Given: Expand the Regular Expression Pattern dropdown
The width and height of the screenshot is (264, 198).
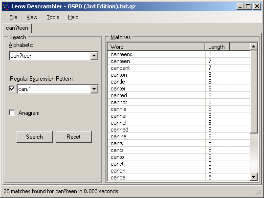Looking at the screenshot, I should [x=94, y=89].
